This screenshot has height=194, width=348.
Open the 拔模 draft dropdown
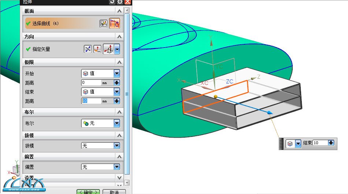click(116, 146)
